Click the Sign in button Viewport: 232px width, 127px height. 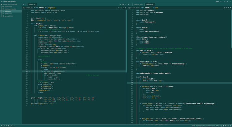point(217,1)
